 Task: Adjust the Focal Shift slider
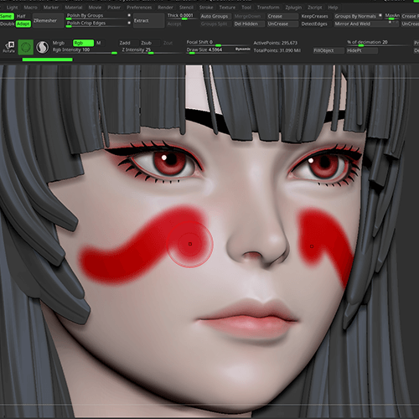pyautogui.click(x=218, y=43)
